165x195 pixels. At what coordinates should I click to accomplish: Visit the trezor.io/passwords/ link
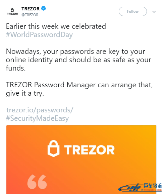coord(40,110)
